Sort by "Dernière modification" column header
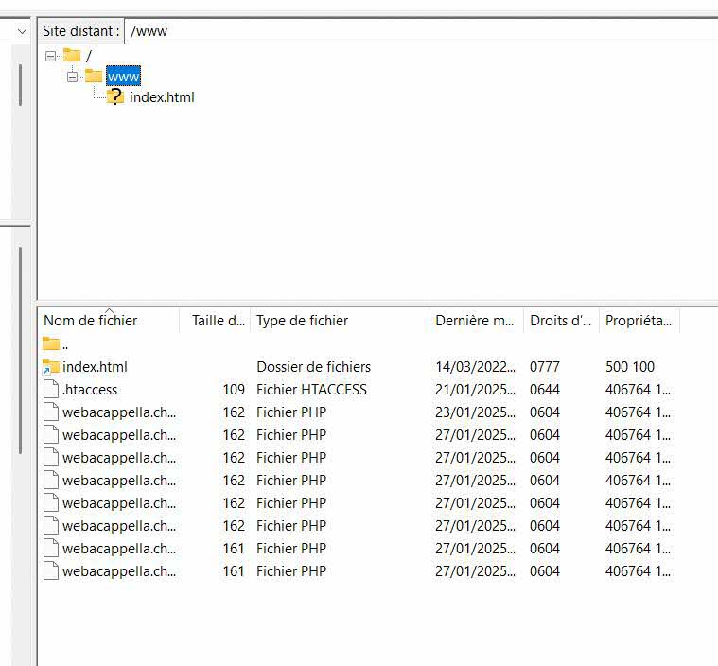This screenshot has height=666, width=718. [475, 321]
